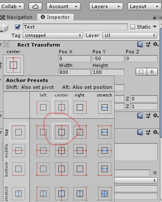
Task: Select the middle center anchor preset
Action: tap(61, 150)
